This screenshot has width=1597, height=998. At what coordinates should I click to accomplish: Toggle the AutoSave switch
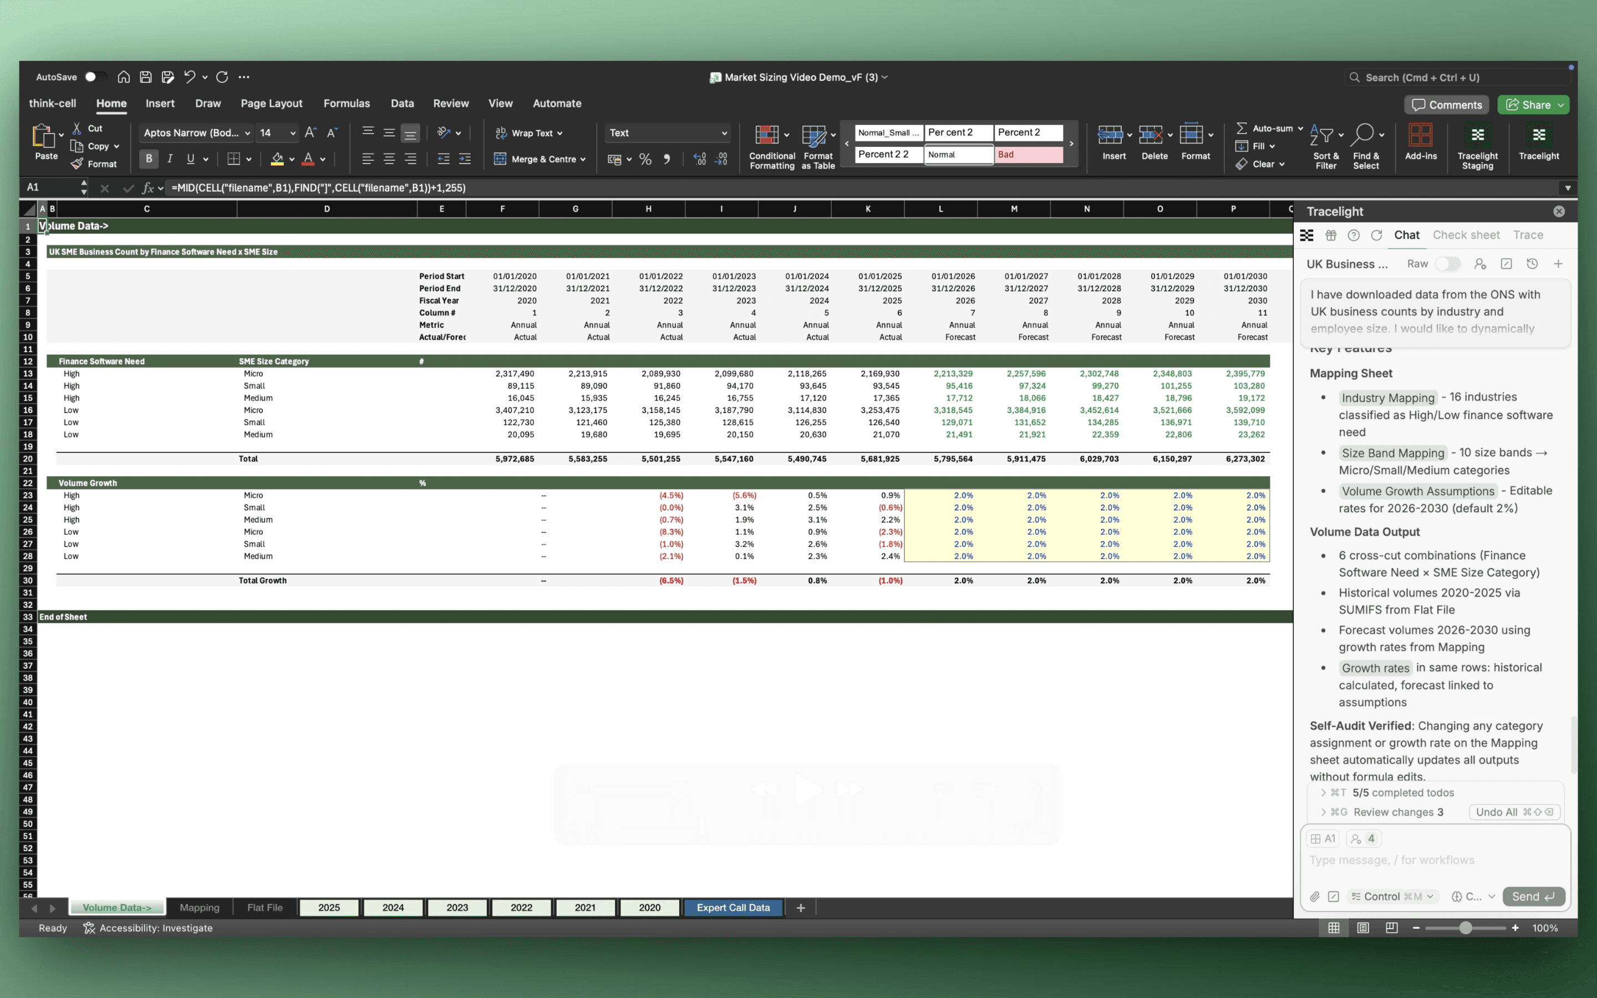(95, 77)
